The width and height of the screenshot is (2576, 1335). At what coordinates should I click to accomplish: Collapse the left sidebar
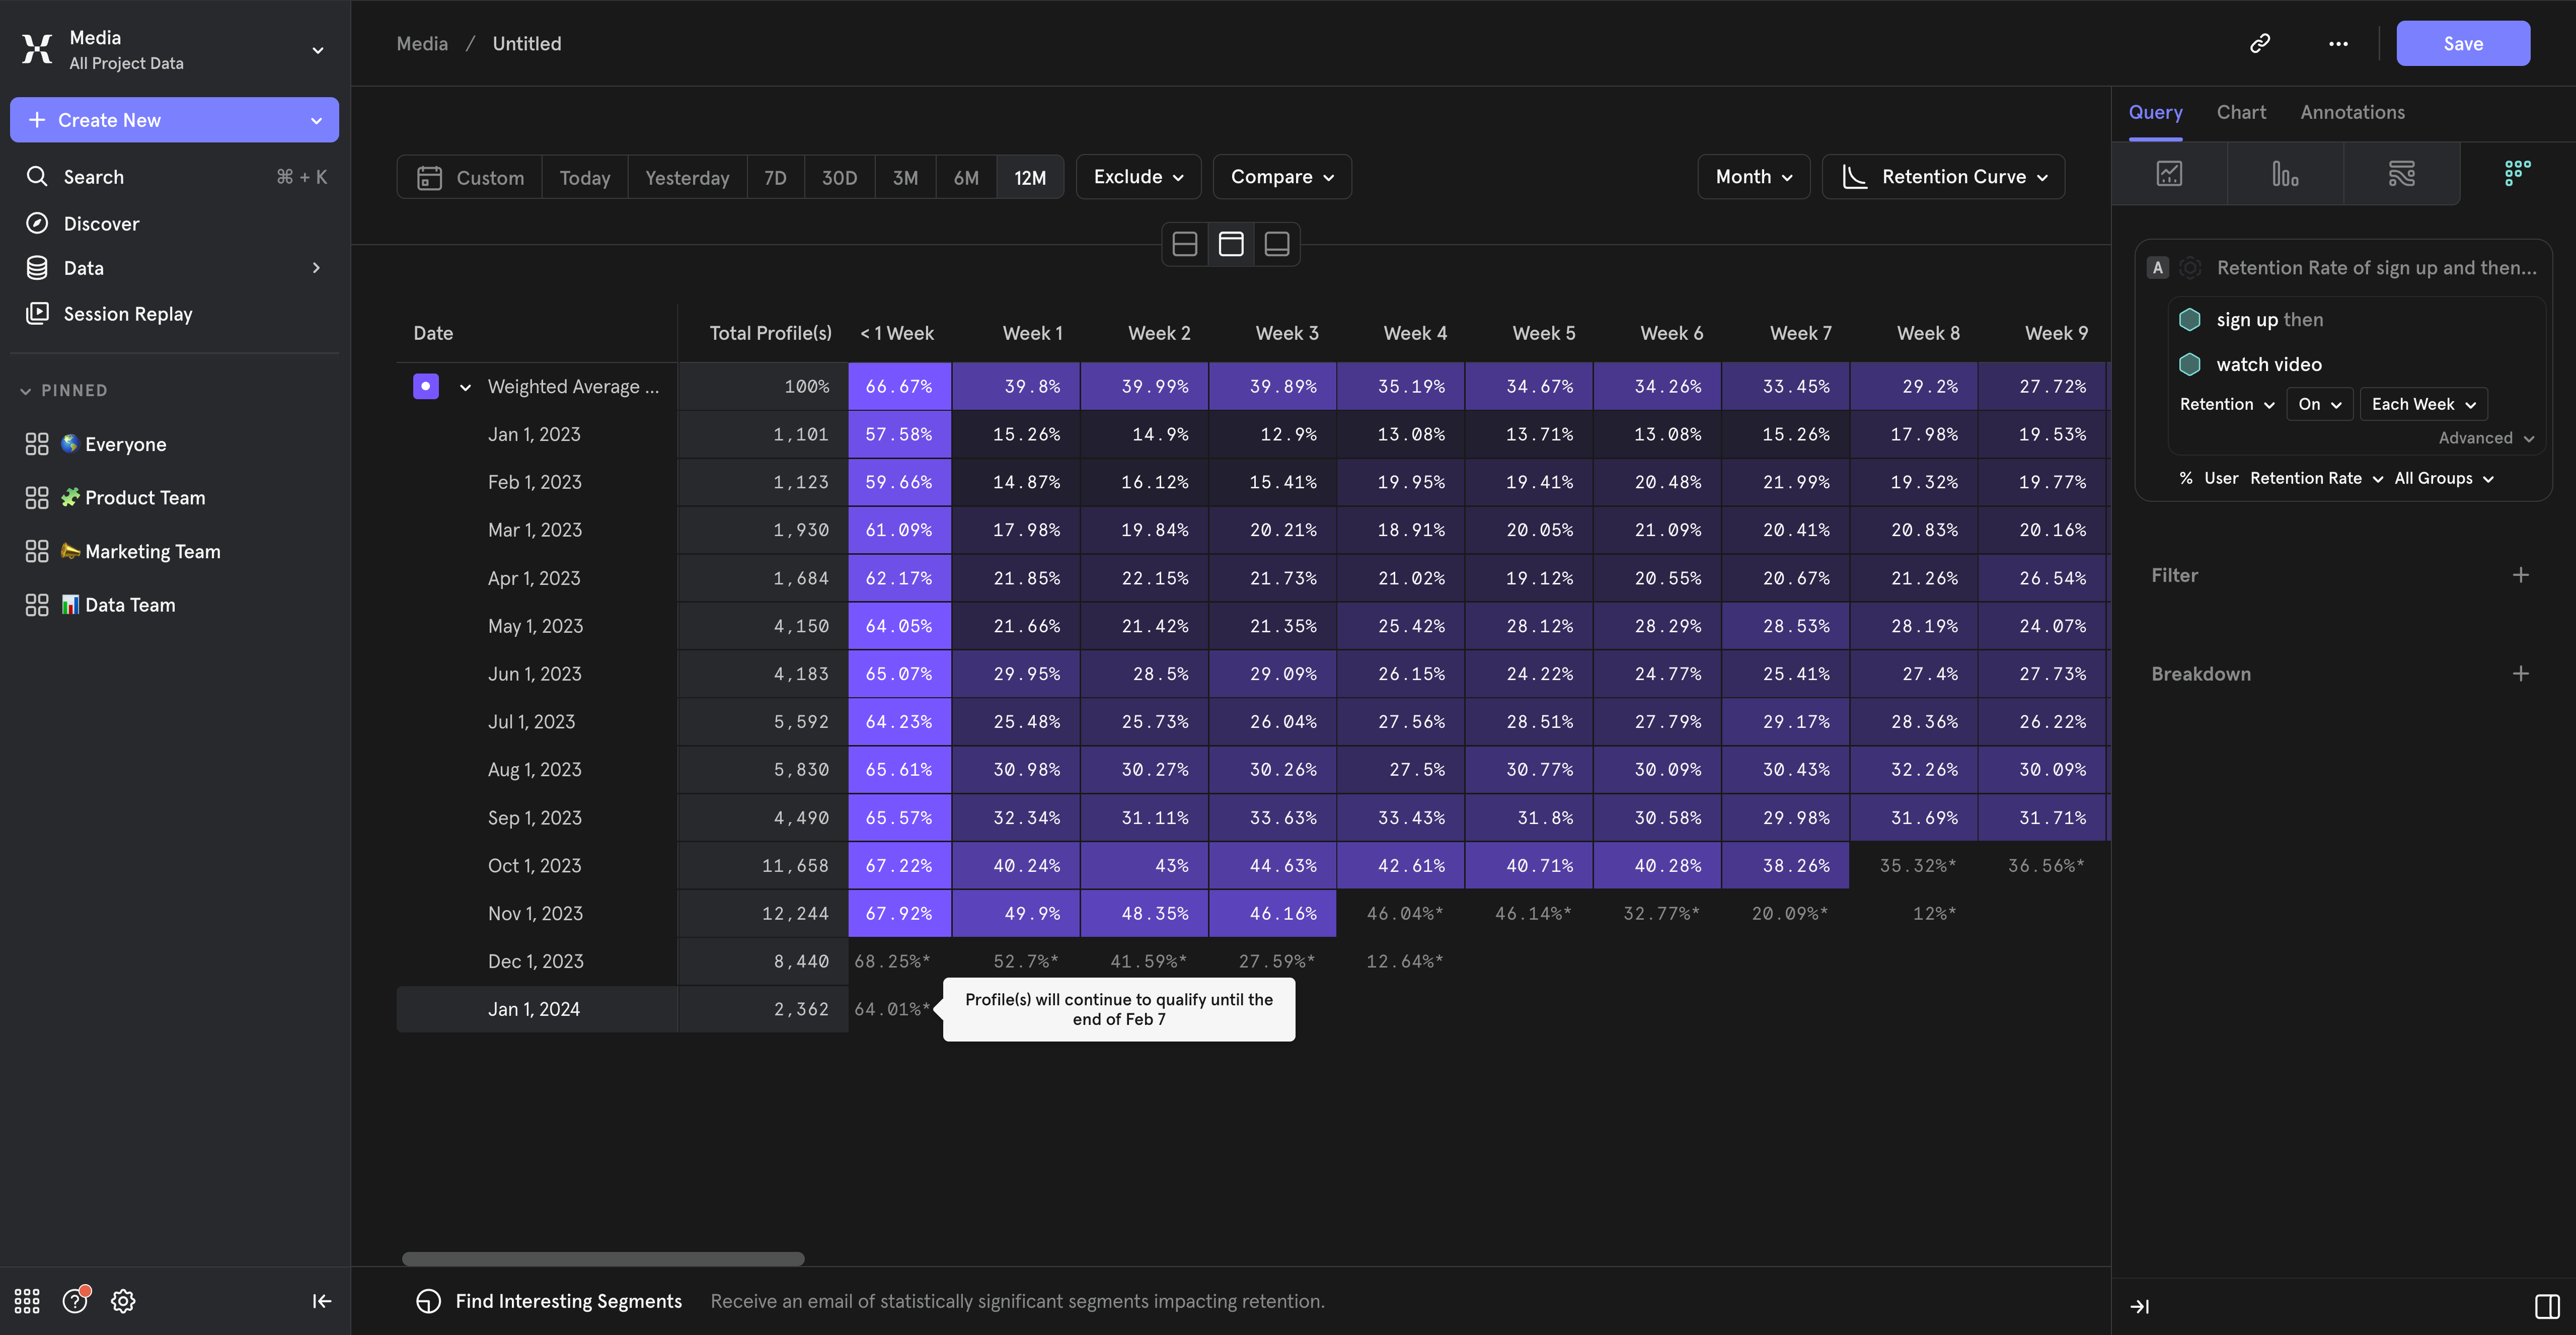pos(321,1301)
